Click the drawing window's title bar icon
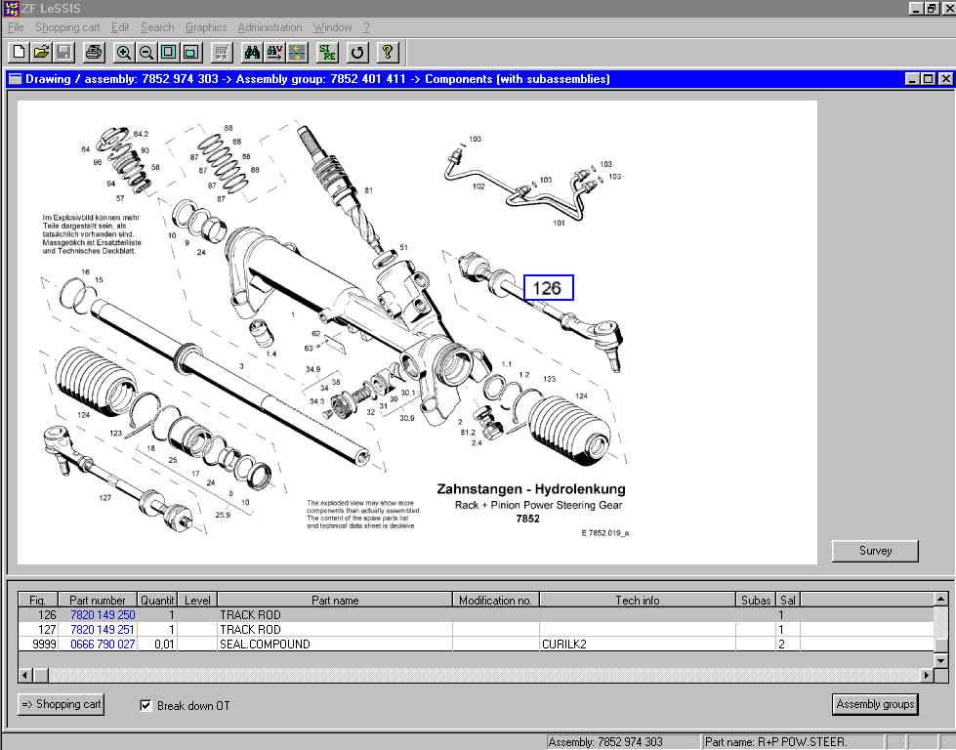 tap(16, 79)
